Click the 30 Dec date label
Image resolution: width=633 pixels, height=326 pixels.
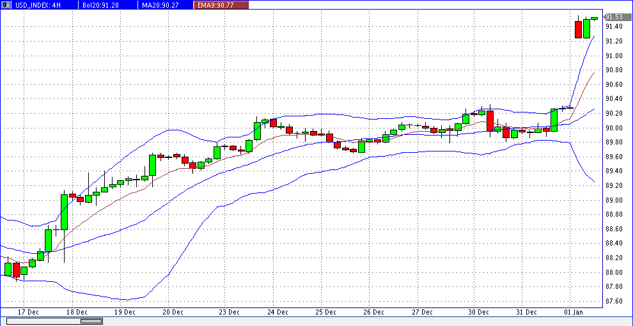pyautogui.click(x=478, y=312)
